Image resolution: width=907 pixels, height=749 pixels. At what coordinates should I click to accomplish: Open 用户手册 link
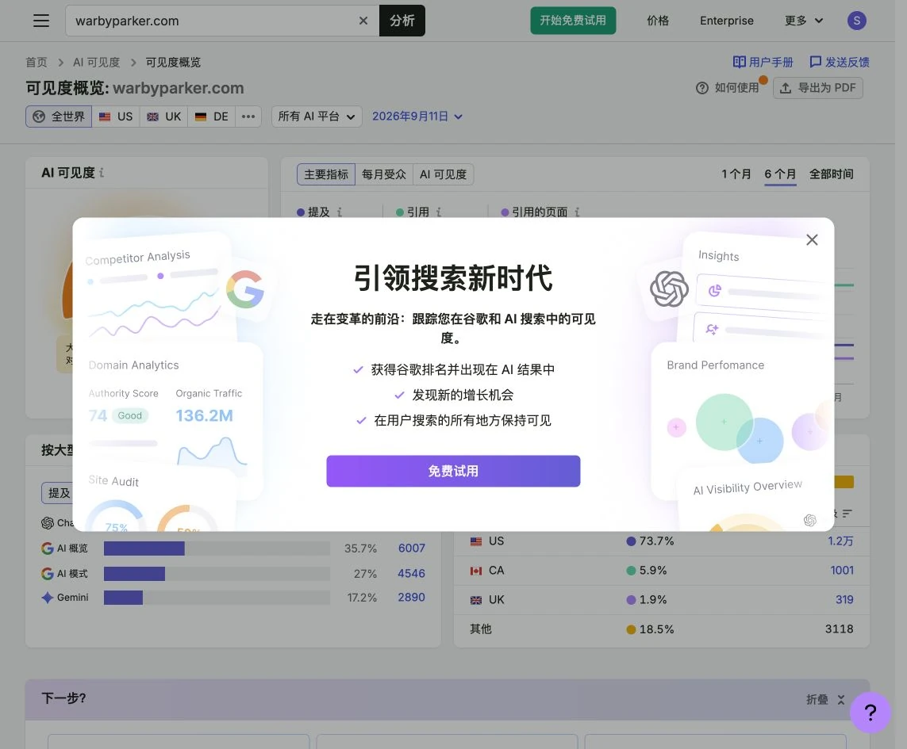763,62
